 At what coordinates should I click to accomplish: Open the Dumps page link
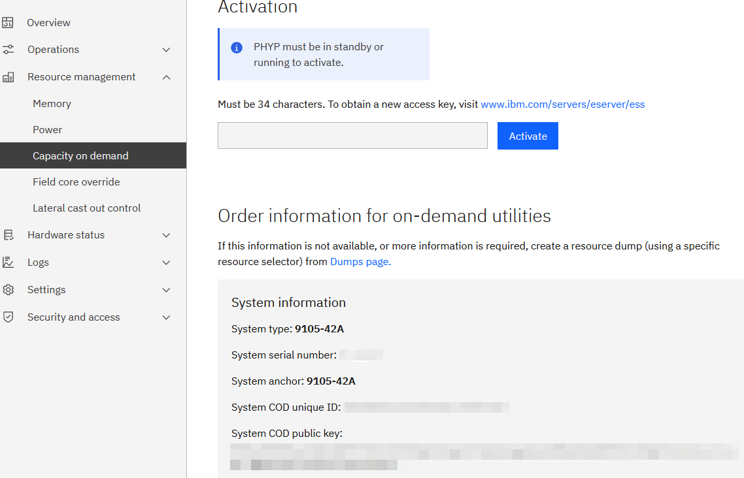358,261
